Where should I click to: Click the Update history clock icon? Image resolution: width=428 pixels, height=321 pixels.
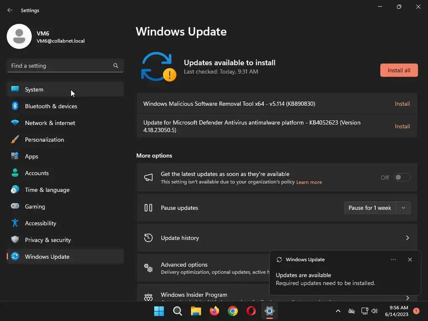(x=148, y=238)
